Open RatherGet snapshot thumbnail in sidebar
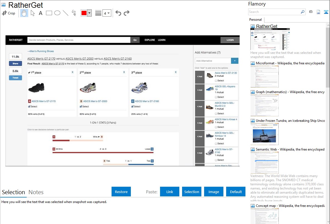The image size is (330, 224). tap(270, 39)
